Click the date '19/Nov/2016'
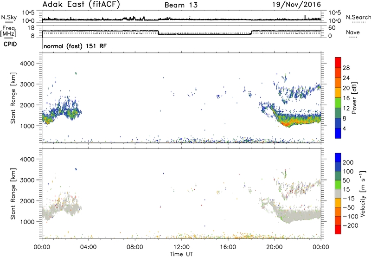371x257 pixels. (x=296, y=5)
